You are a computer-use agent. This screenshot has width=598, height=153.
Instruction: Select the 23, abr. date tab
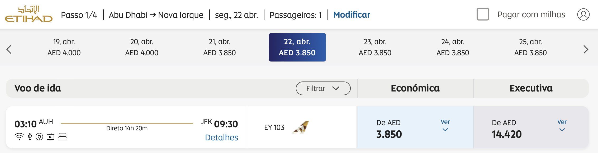tap(375, 47)
